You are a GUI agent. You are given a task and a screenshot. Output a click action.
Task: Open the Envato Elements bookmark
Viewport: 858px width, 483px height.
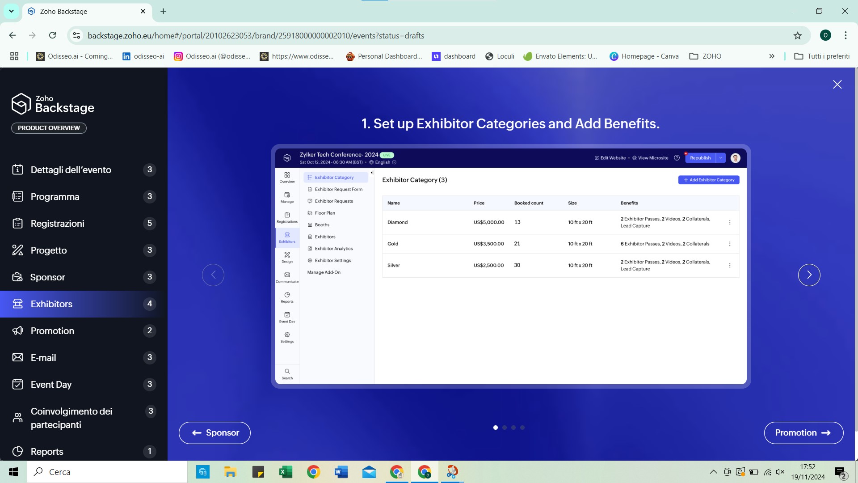point(560,56)
